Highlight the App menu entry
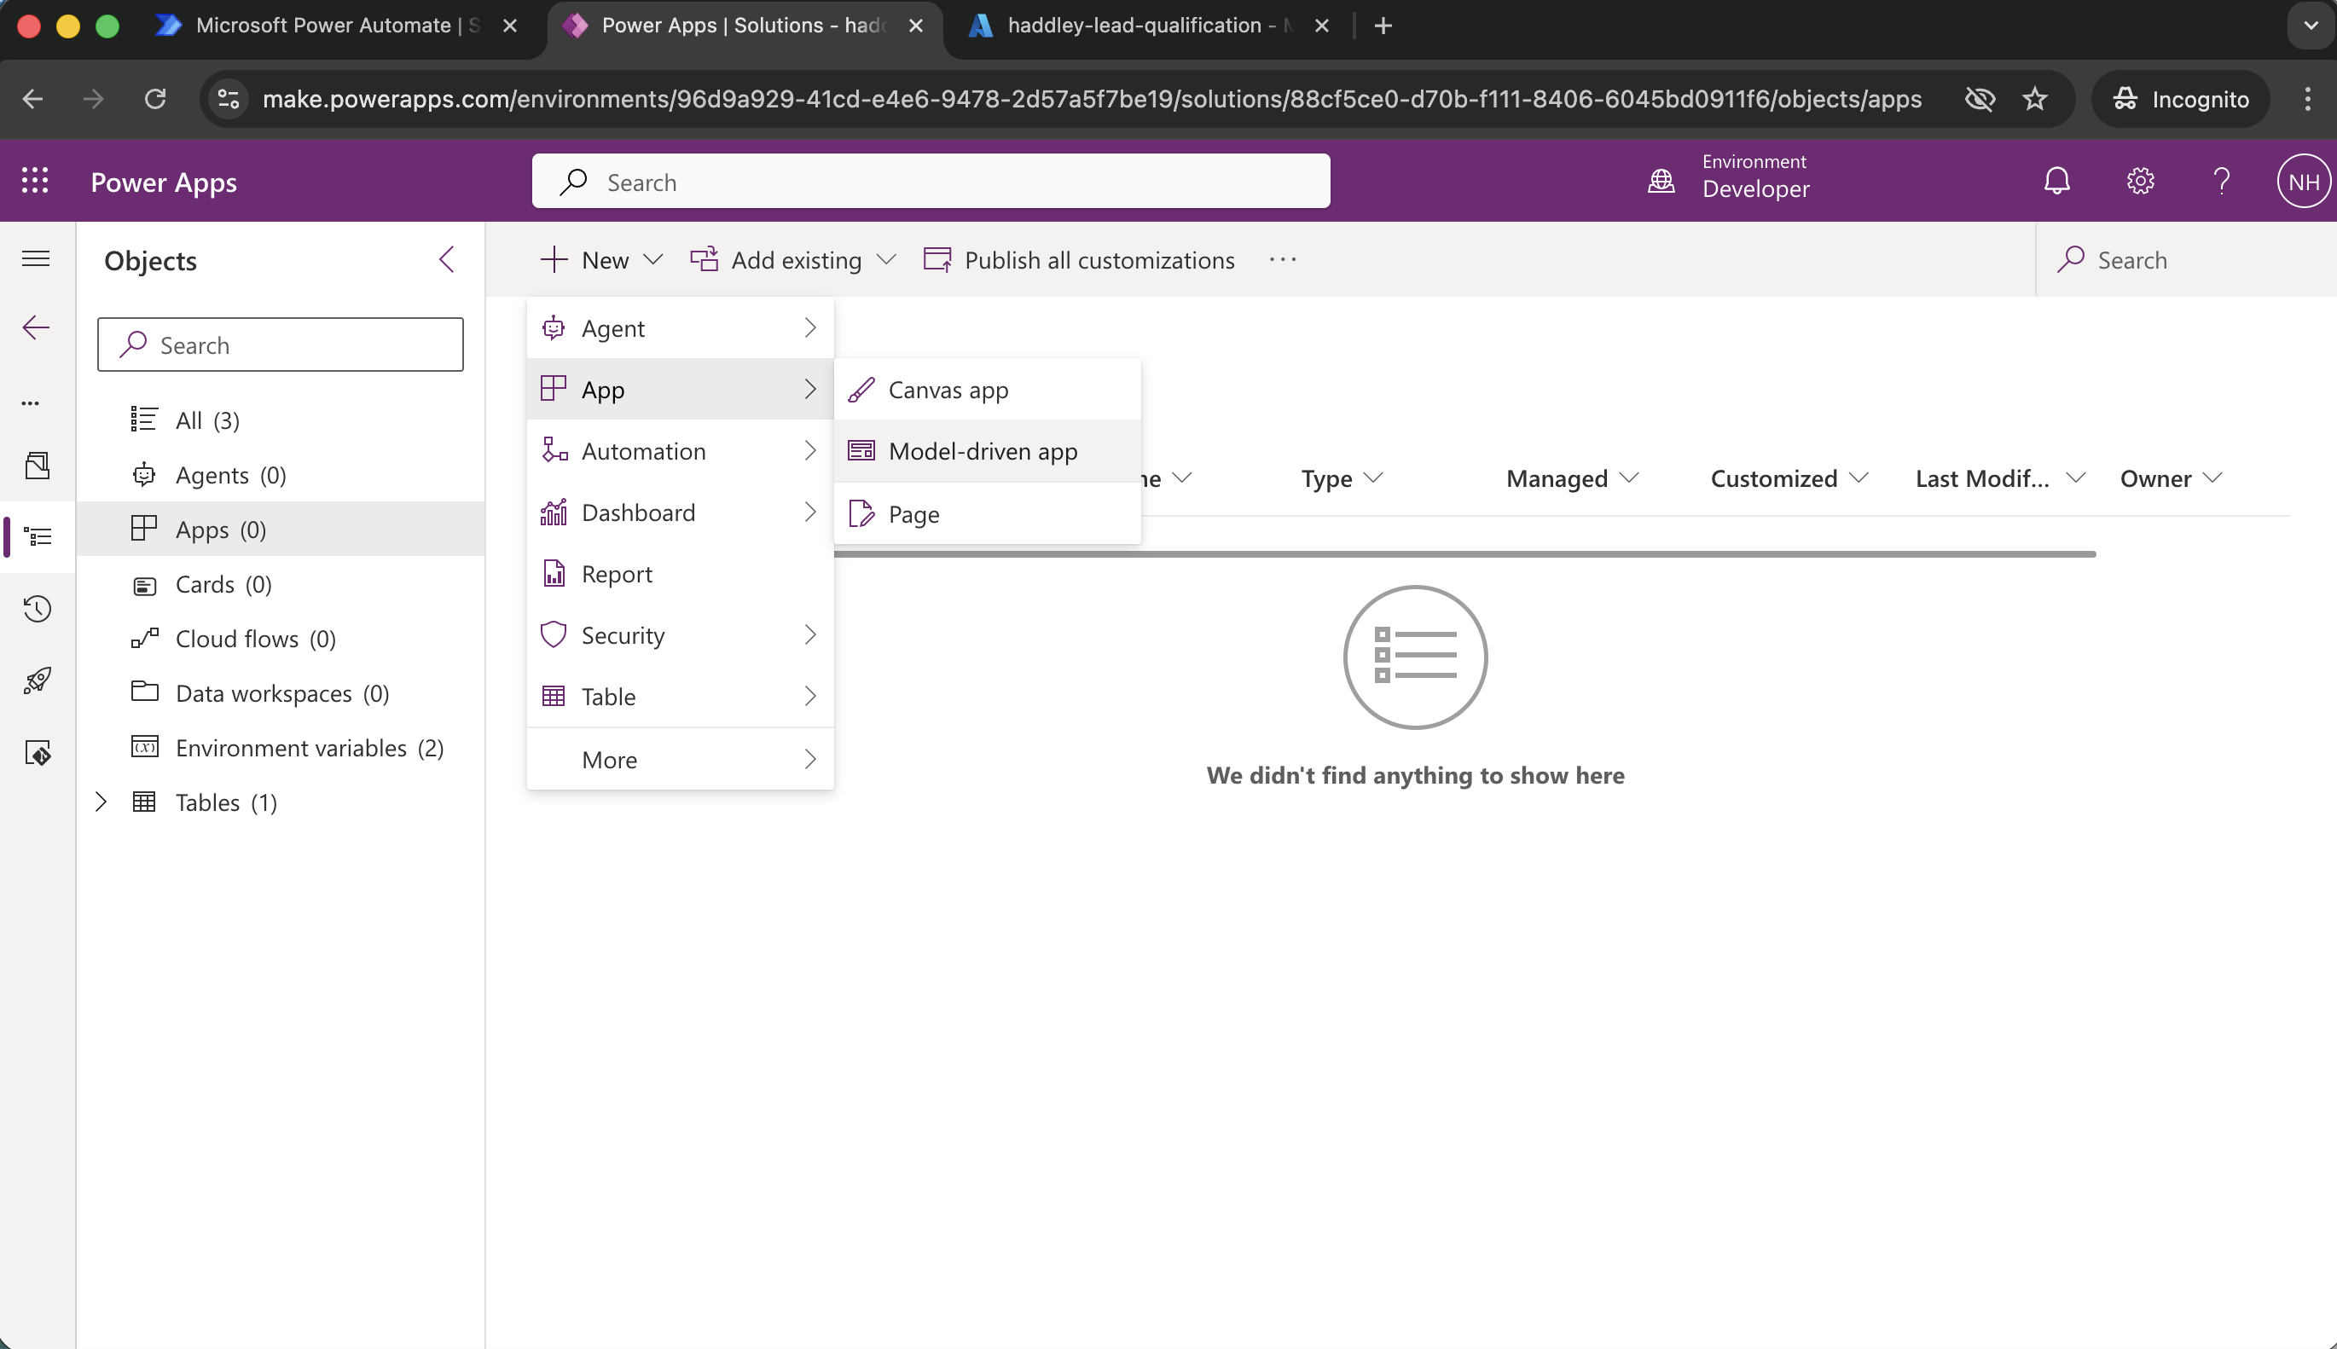The width and height of the screenshot is (2337, 1349). click(x=680, y=389)
